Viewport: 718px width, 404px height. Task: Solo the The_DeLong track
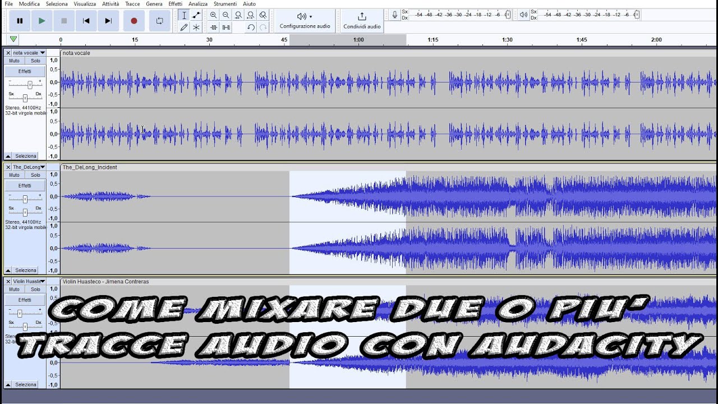click(35, 175)
